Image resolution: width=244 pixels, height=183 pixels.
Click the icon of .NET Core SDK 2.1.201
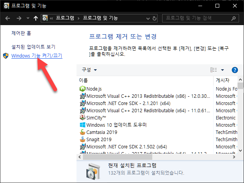click(x=83, y=103)
